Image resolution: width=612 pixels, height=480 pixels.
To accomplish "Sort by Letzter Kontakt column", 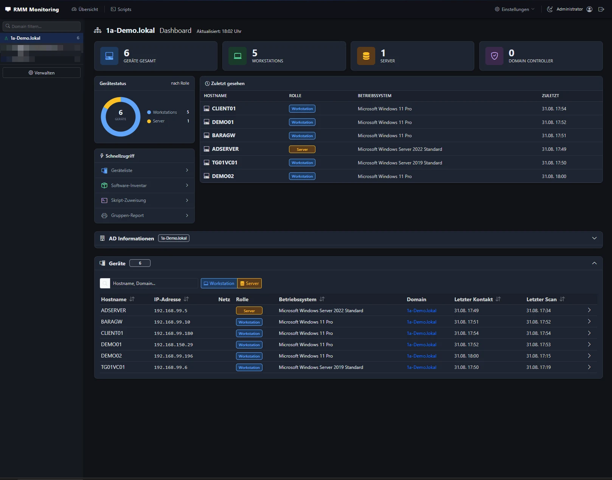I will pyautogui.click(x=477, y=299).
